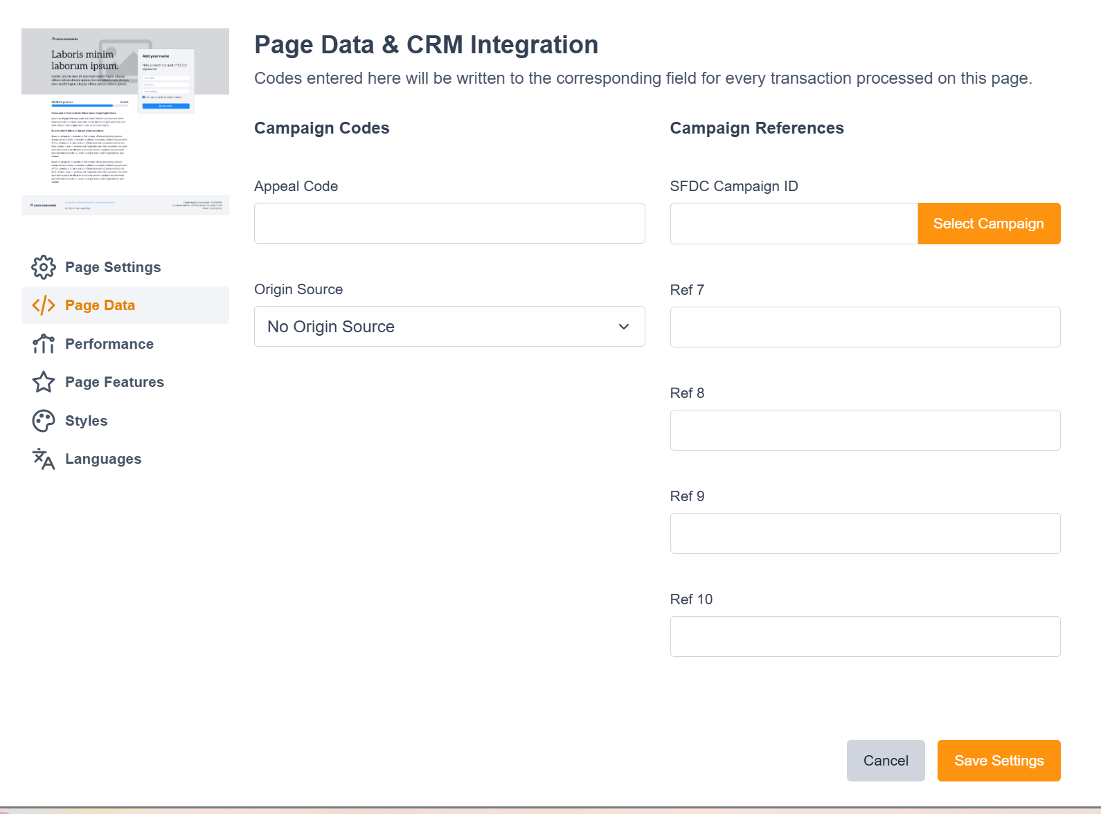Image resolution: width=1101 pixels, height=814 pixels.
Task: Click the Page Settings gear icon
Action: click(44, 267)
